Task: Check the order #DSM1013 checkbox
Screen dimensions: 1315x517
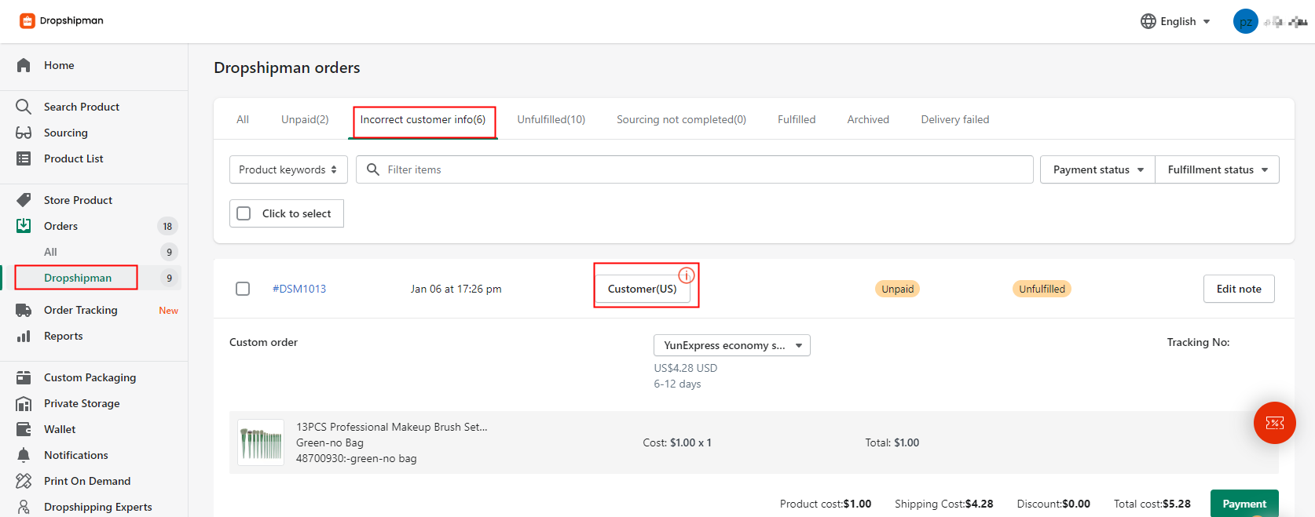Action: click(243, 289)
